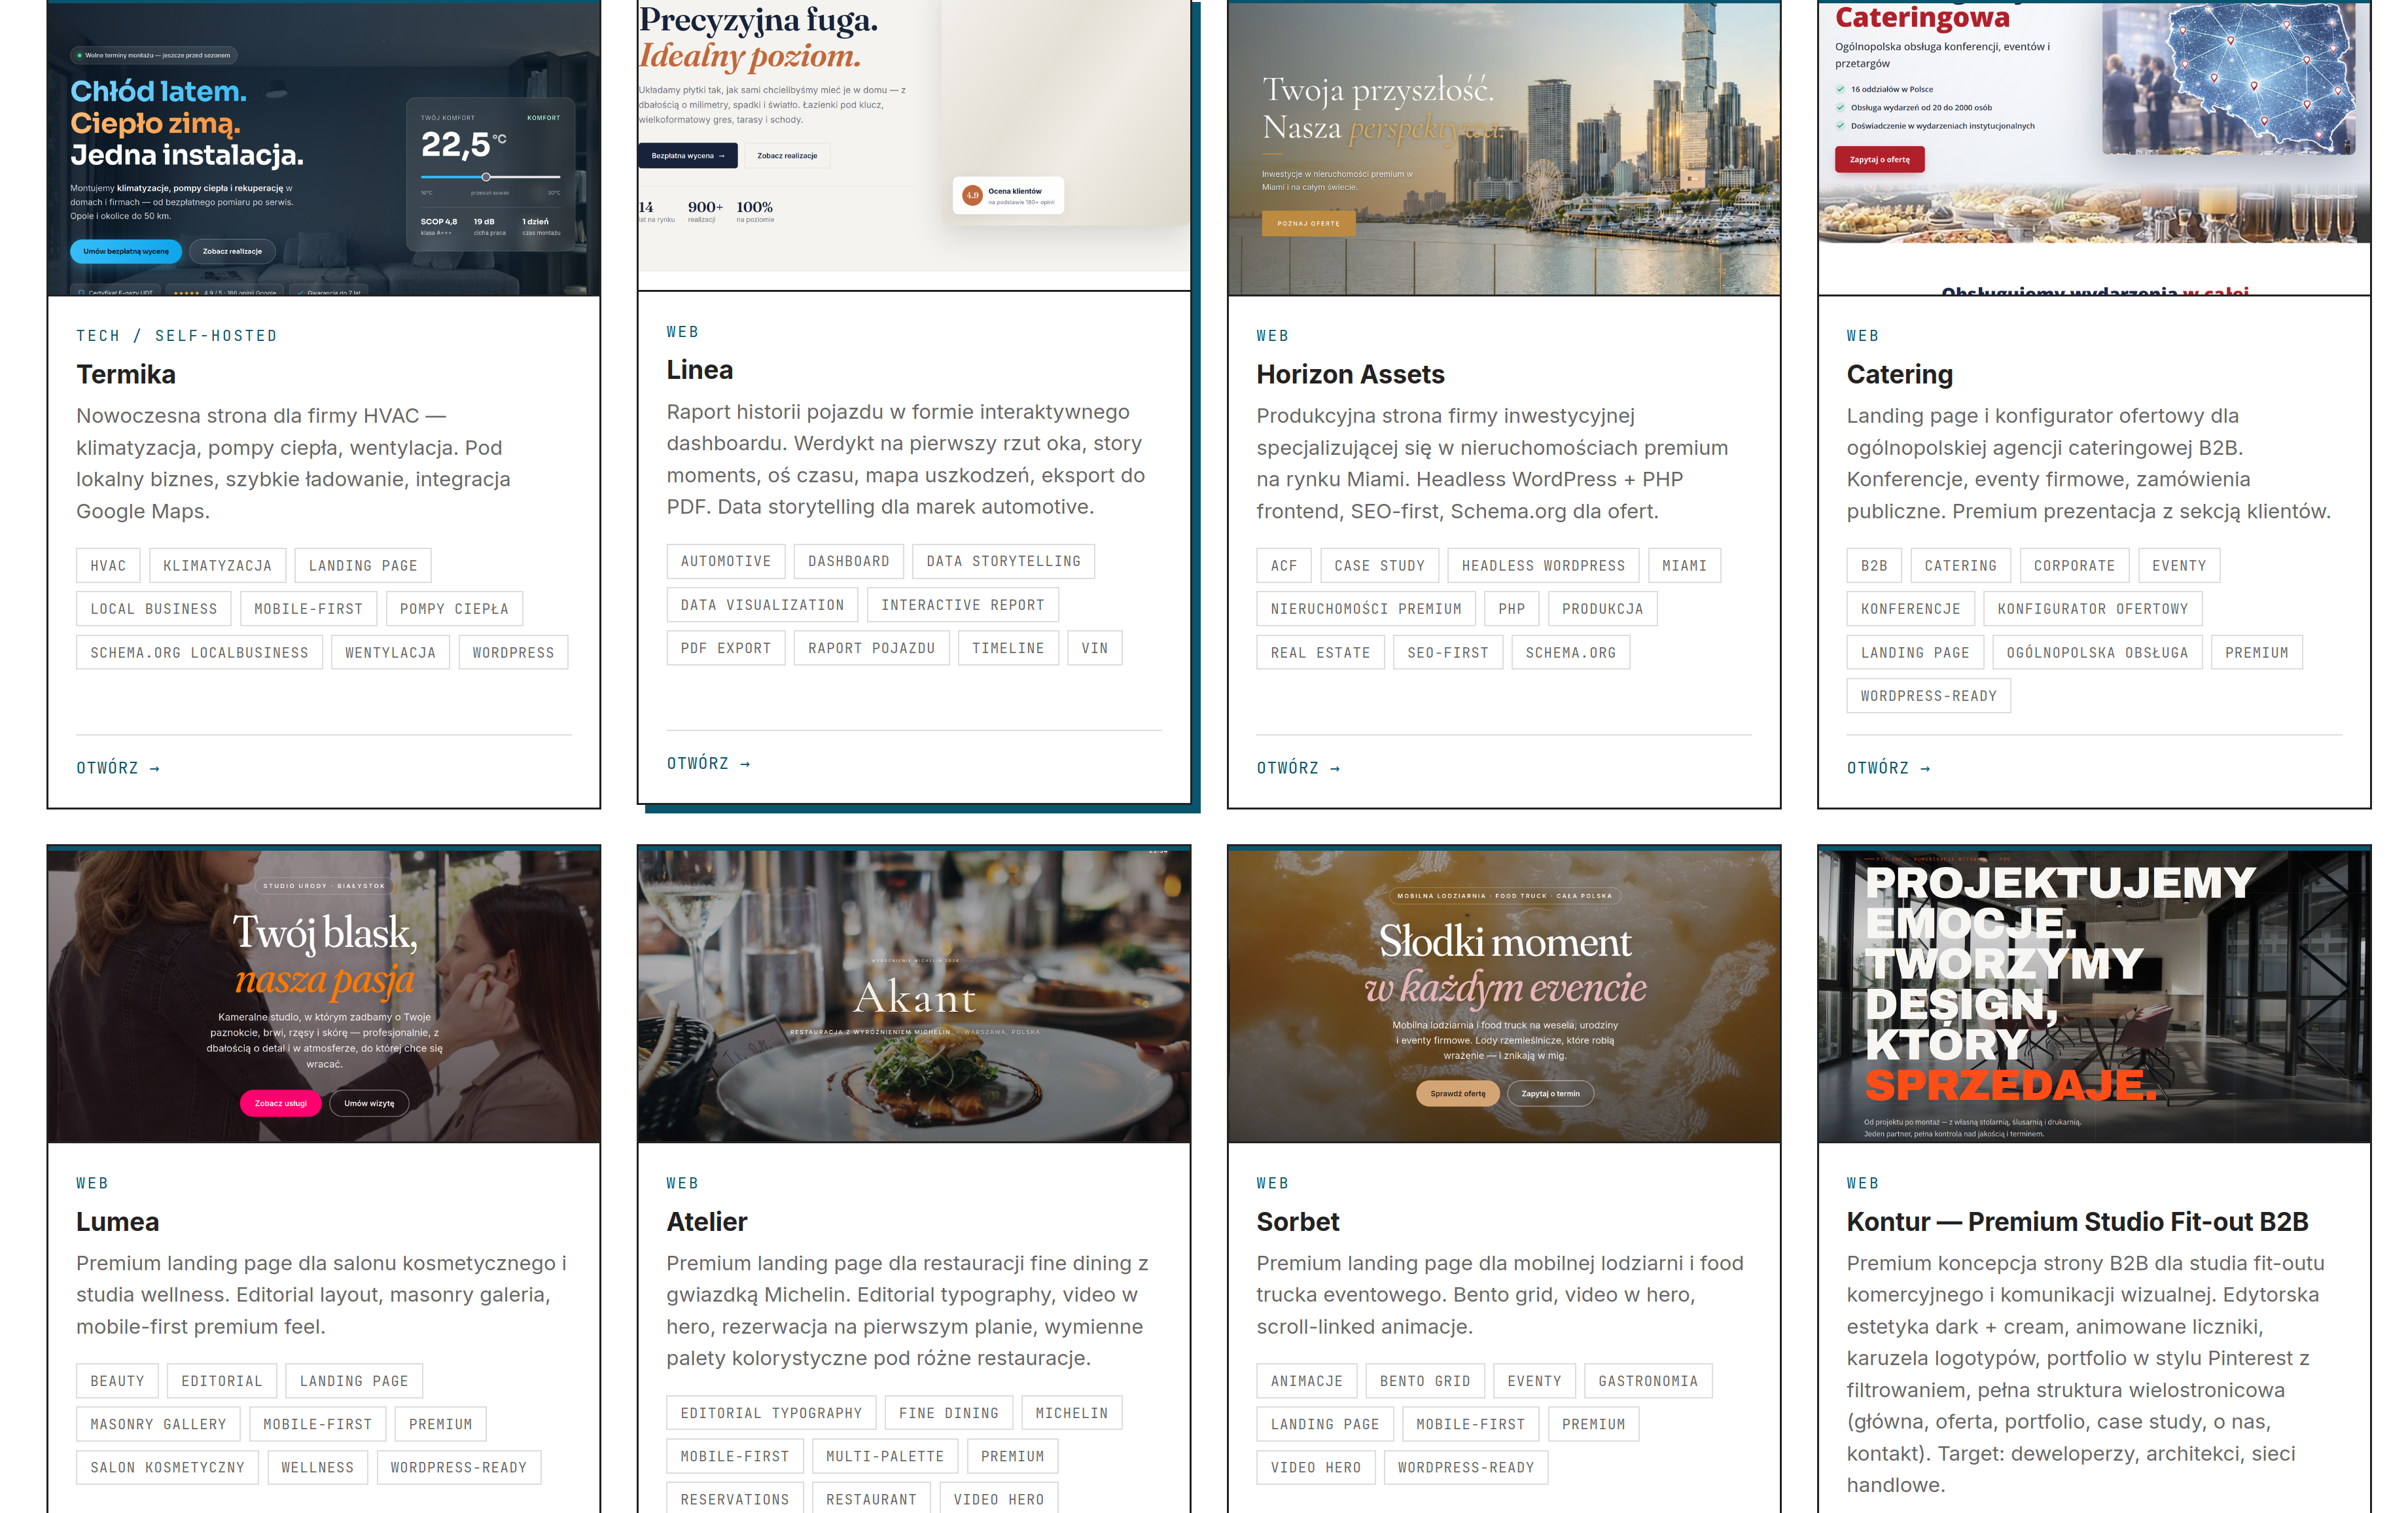Select the WELLNESS tag on Lumea
2408x1513 pixels.
click(x=317, y=1467)
